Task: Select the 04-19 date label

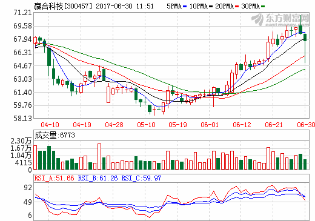Action: [x=82, y=125]
